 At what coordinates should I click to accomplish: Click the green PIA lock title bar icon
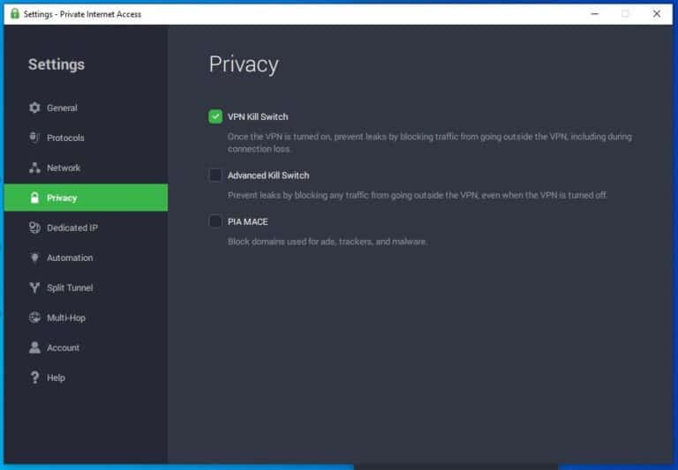click(x=15, y=13)
